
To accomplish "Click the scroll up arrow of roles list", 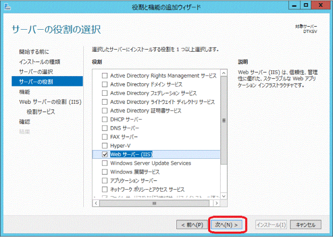I will coord(224,73).
